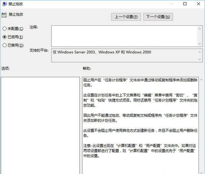Click the empty 选项 options panel
The image size is (205, 174).
click(x=40, y=125)
